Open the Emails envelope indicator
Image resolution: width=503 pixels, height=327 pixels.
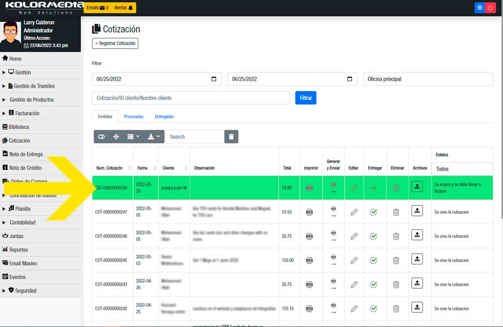pos(98,8)
